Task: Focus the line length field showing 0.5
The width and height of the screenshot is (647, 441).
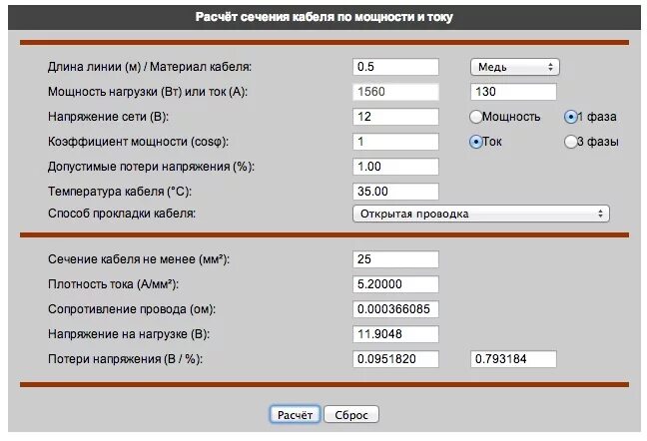Action: (395, 67)
